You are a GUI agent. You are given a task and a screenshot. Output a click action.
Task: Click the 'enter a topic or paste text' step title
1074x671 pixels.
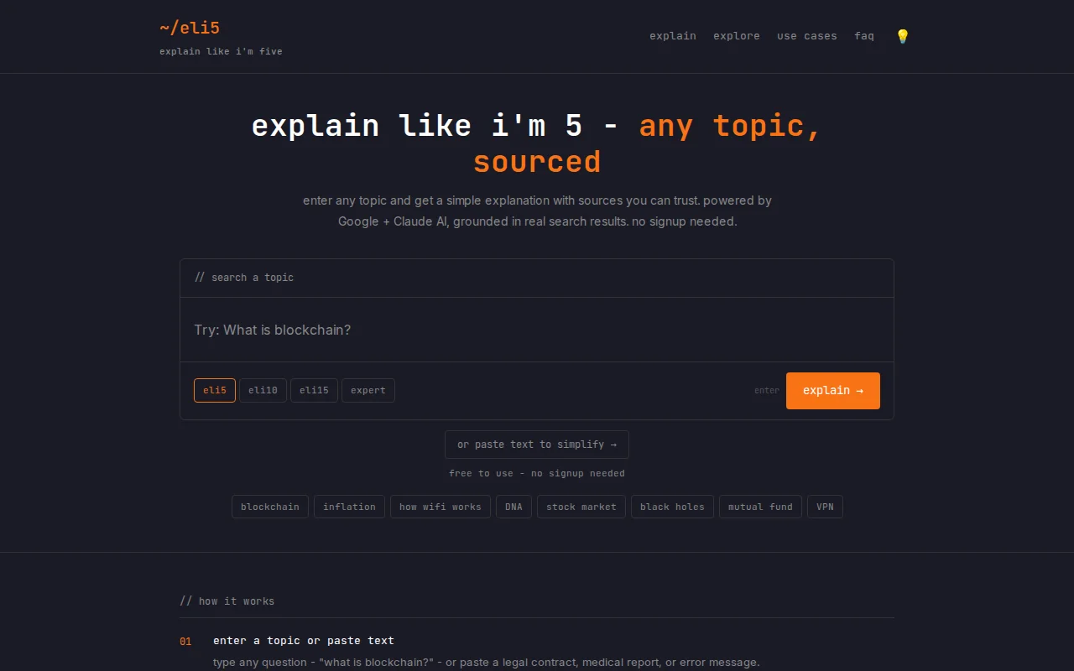pos(304,641)
